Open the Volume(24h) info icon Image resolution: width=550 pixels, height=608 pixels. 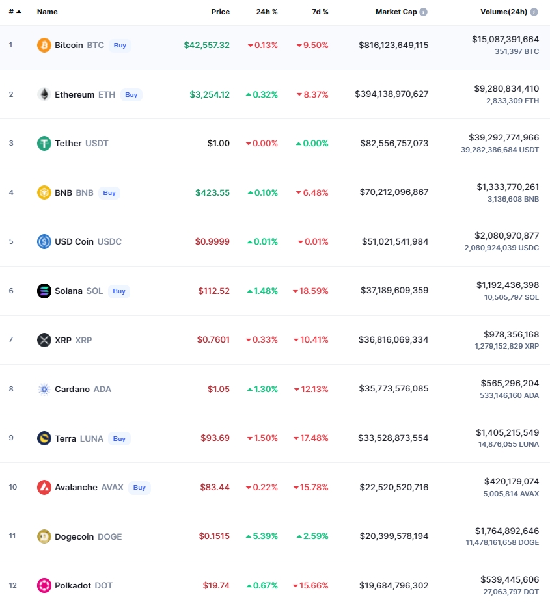pos(534,12)
